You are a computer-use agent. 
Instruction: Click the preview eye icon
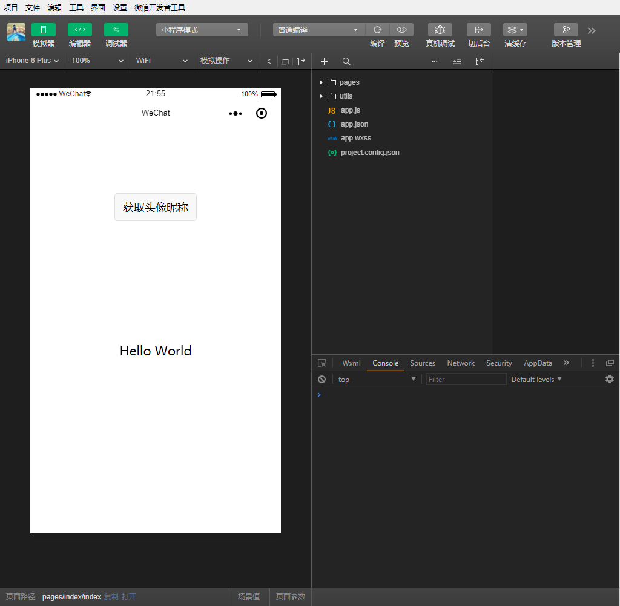click(402, 30)
